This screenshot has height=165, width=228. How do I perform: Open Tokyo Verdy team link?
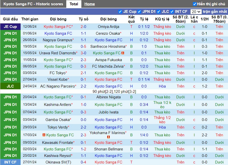coord(58,127)
